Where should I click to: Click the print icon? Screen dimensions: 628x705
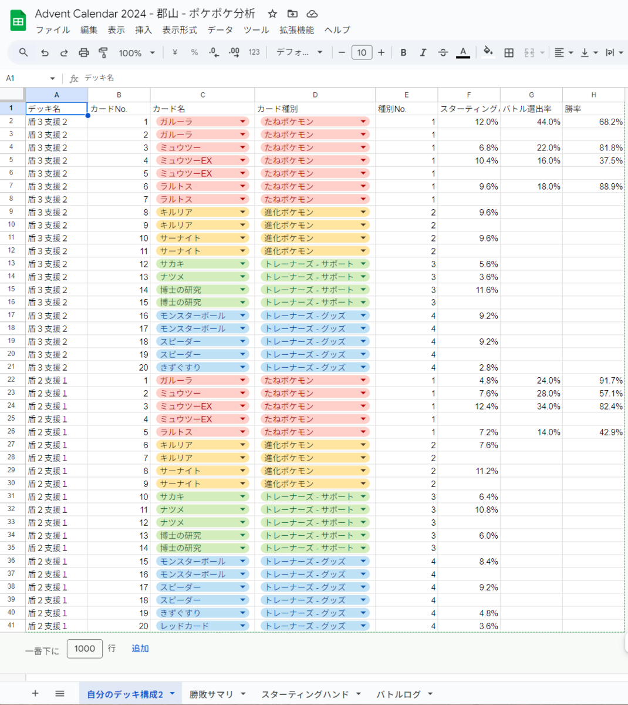[x=84, y=53]
